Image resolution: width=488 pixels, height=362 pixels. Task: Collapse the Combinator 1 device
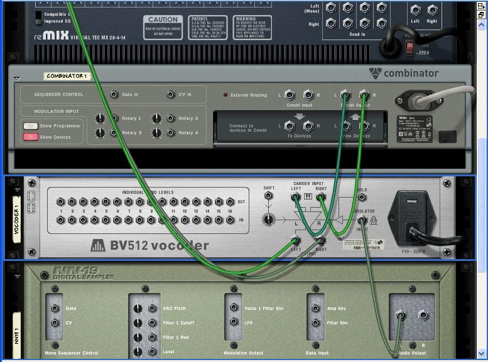17,78
